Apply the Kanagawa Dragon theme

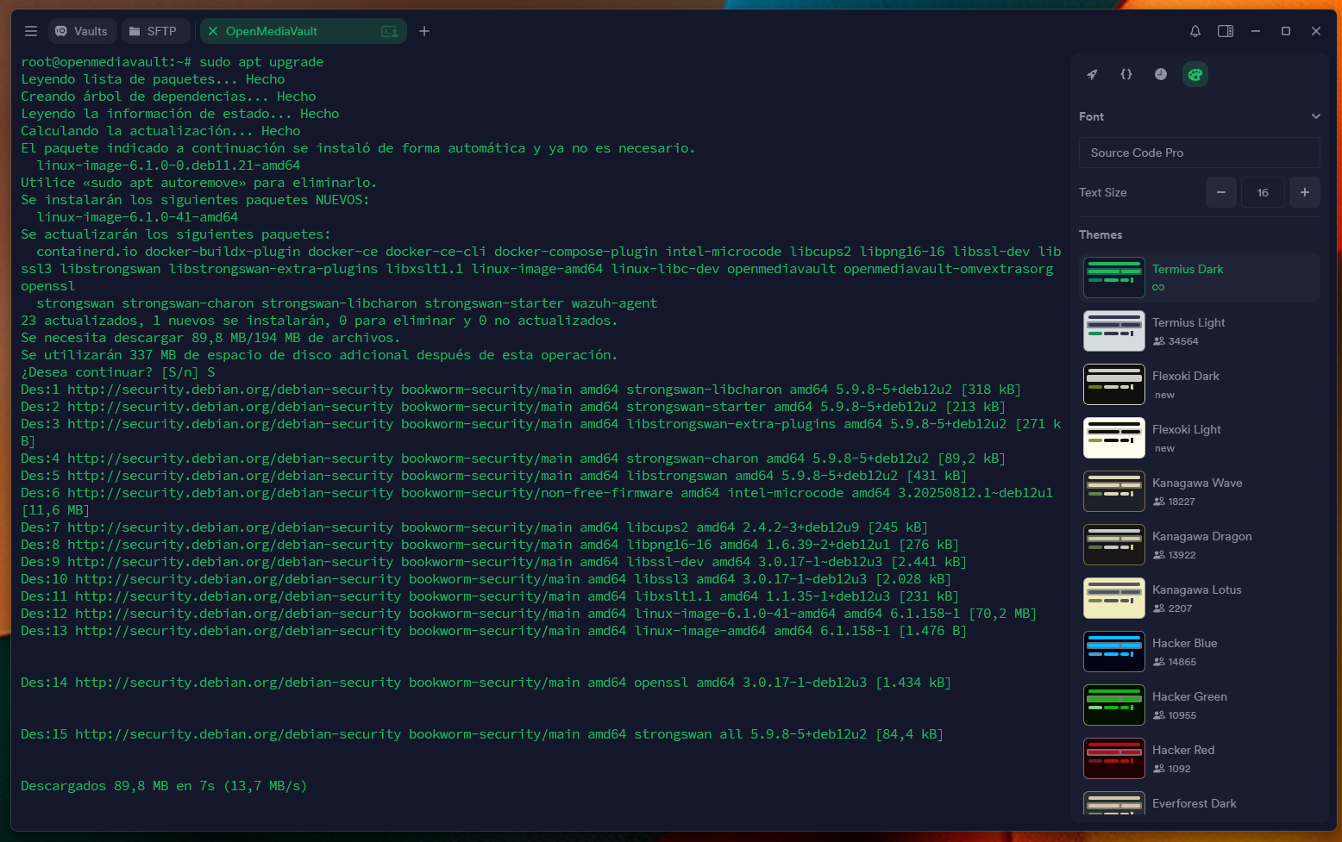point(1199,544)
